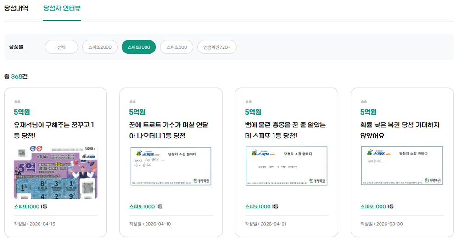Filter by 스피또2000
This screenshot has width=459, height=241.
(100, 47)
